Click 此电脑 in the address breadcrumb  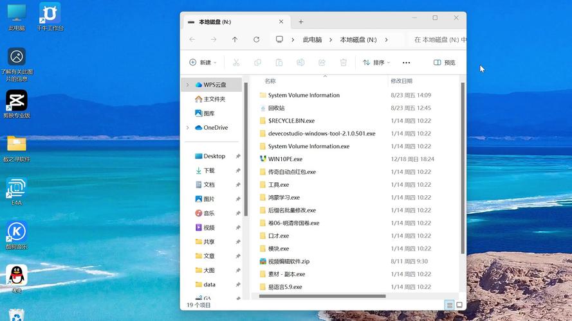point(312,39)
